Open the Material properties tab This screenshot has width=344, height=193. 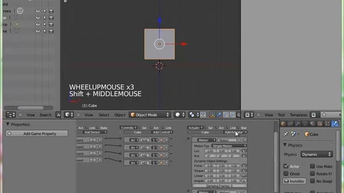coord(312,124)
